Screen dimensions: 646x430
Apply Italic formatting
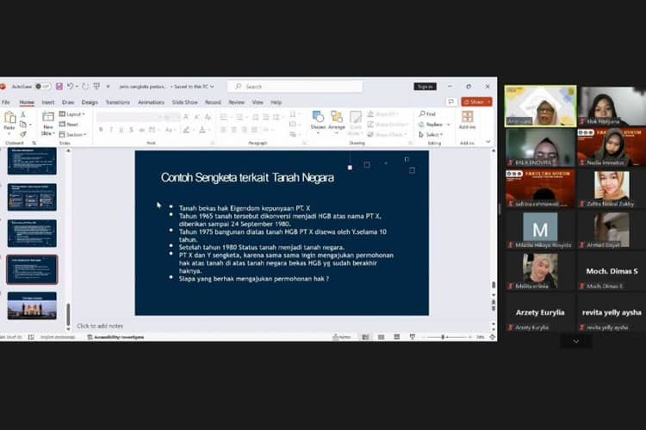(x=111, y=130)
